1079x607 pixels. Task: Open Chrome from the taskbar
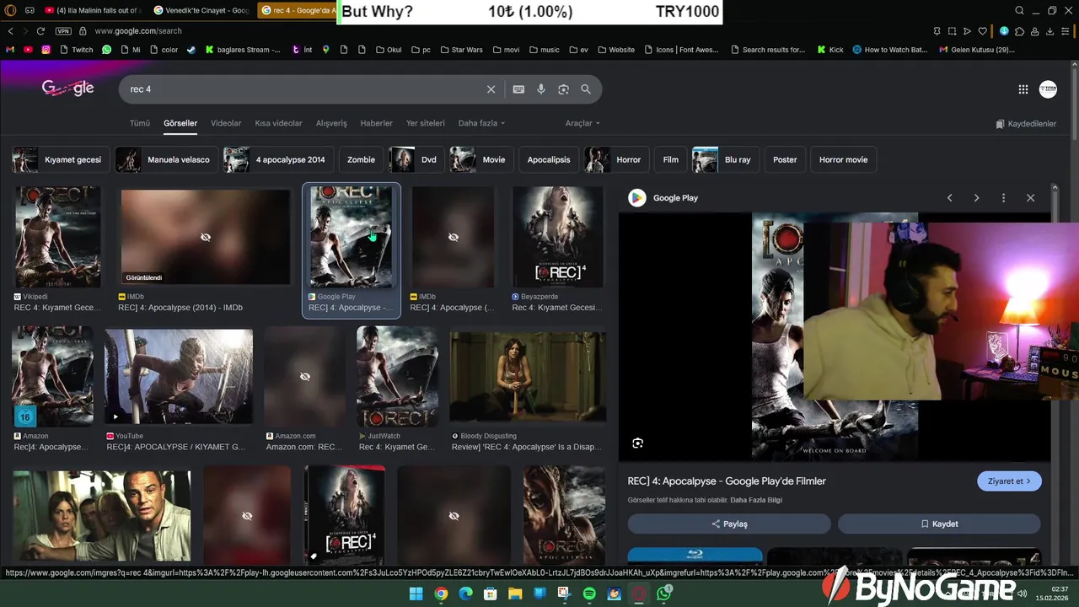click(441, 594)
